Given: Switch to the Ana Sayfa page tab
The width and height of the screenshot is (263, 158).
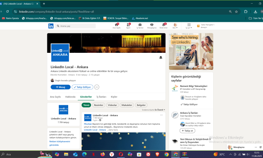Looking at the screenshot, I should [x=55, y=97].
